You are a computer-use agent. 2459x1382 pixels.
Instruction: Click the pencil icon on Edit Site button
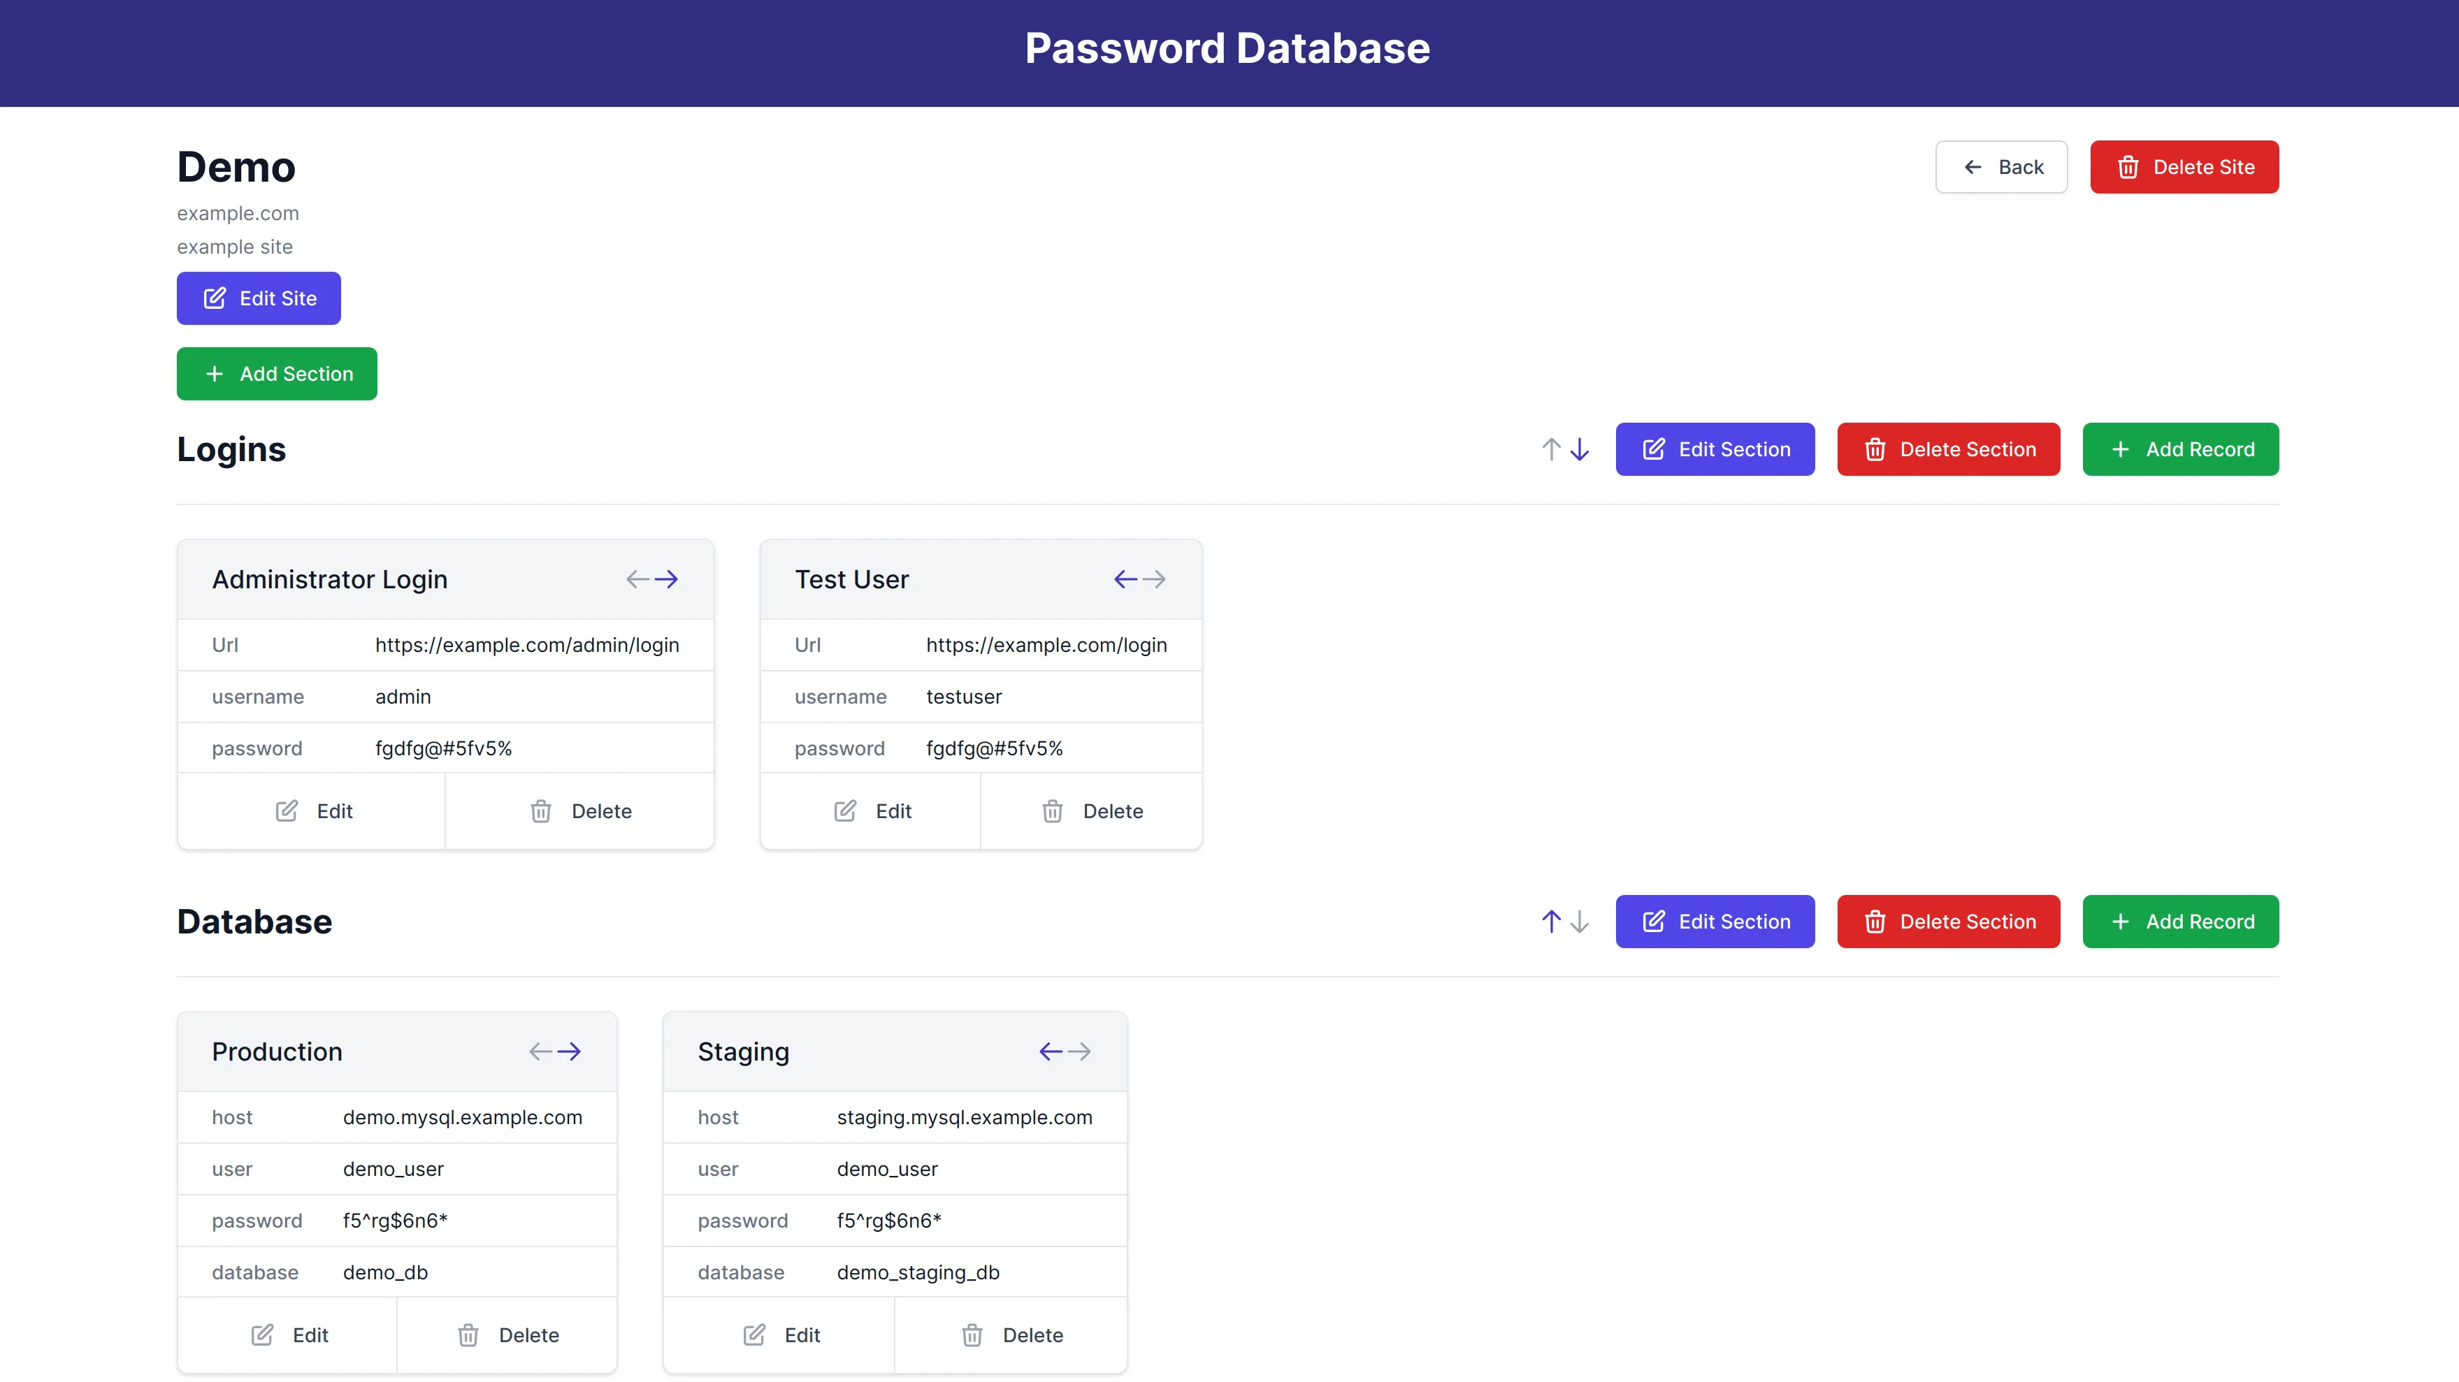214,298
